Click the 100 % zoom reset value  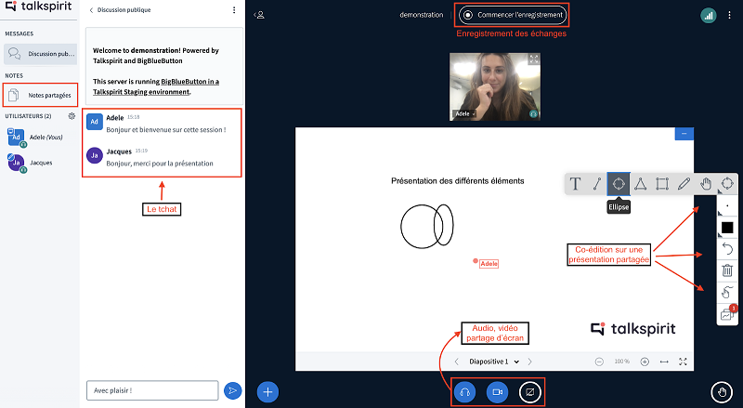[x=621, y=362]
